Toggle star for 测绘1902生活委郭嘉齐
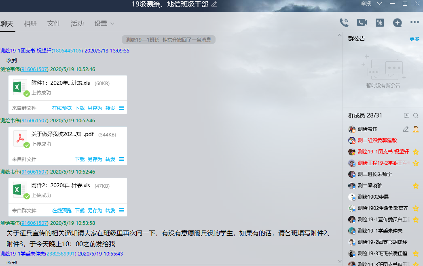 tap(415, 208)
